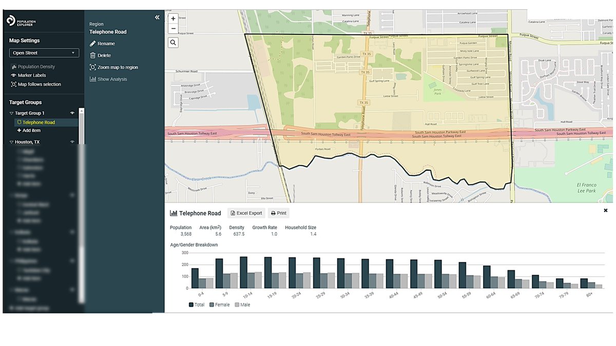
Task: Click the Rename pencil icon
Action: (92, 44)
